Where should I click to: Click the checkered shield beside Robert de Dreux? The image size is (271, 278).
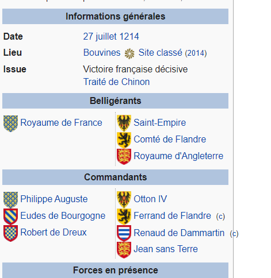pos(11,233)
